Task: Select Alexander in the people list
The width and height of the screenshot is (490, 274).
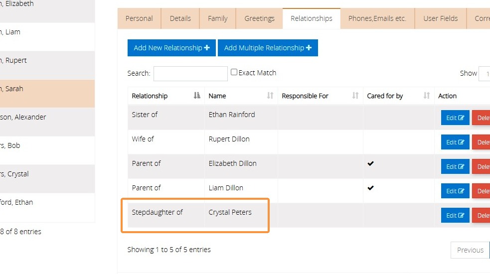Action: pos(47,122)
